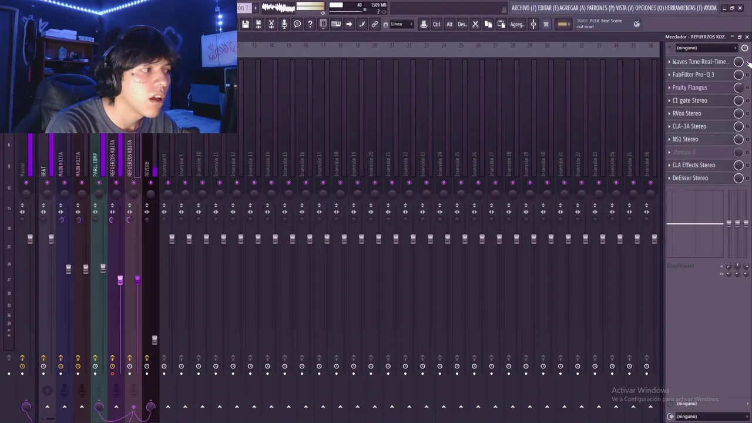Expand the CLA-3A Stereo slot arrow
The height and width of the screenshot is (423, 752).
coord(669,126)
